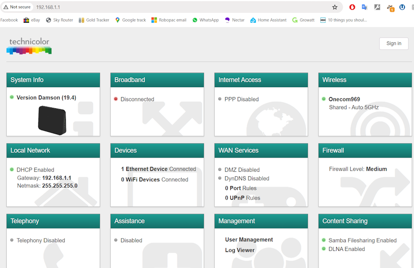The height and width of the screenshot is (268, 414).
Task: Click the Sign in button
Action: pyautogui.click(x=394, y=44)
